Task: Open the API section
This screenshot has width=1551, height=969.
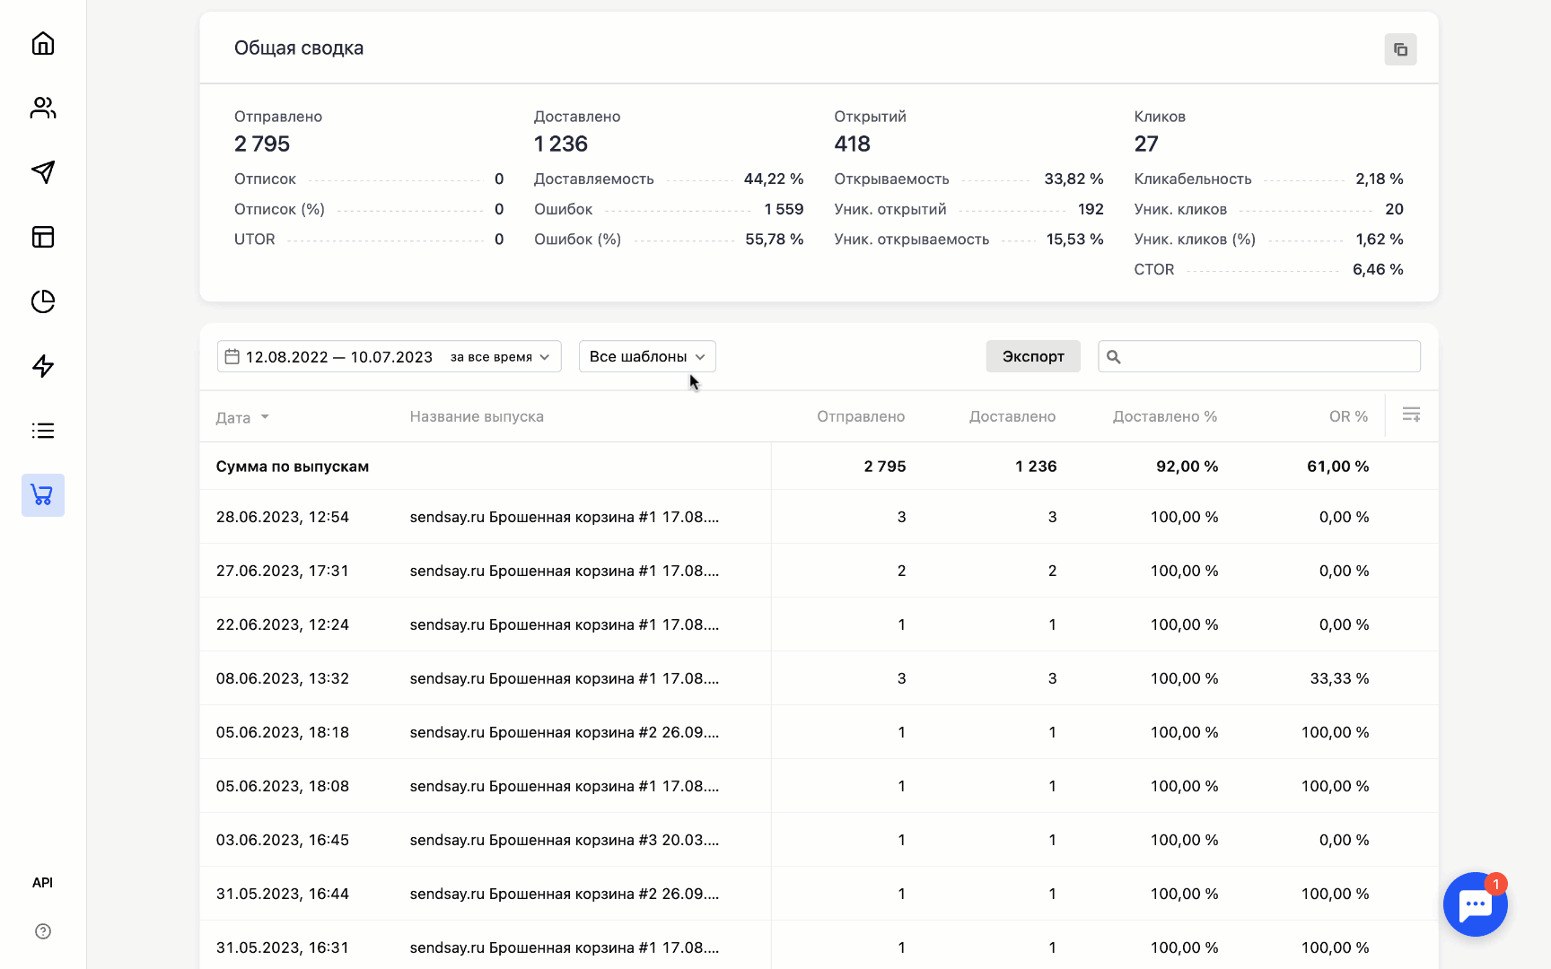Action: click(42, 882)
